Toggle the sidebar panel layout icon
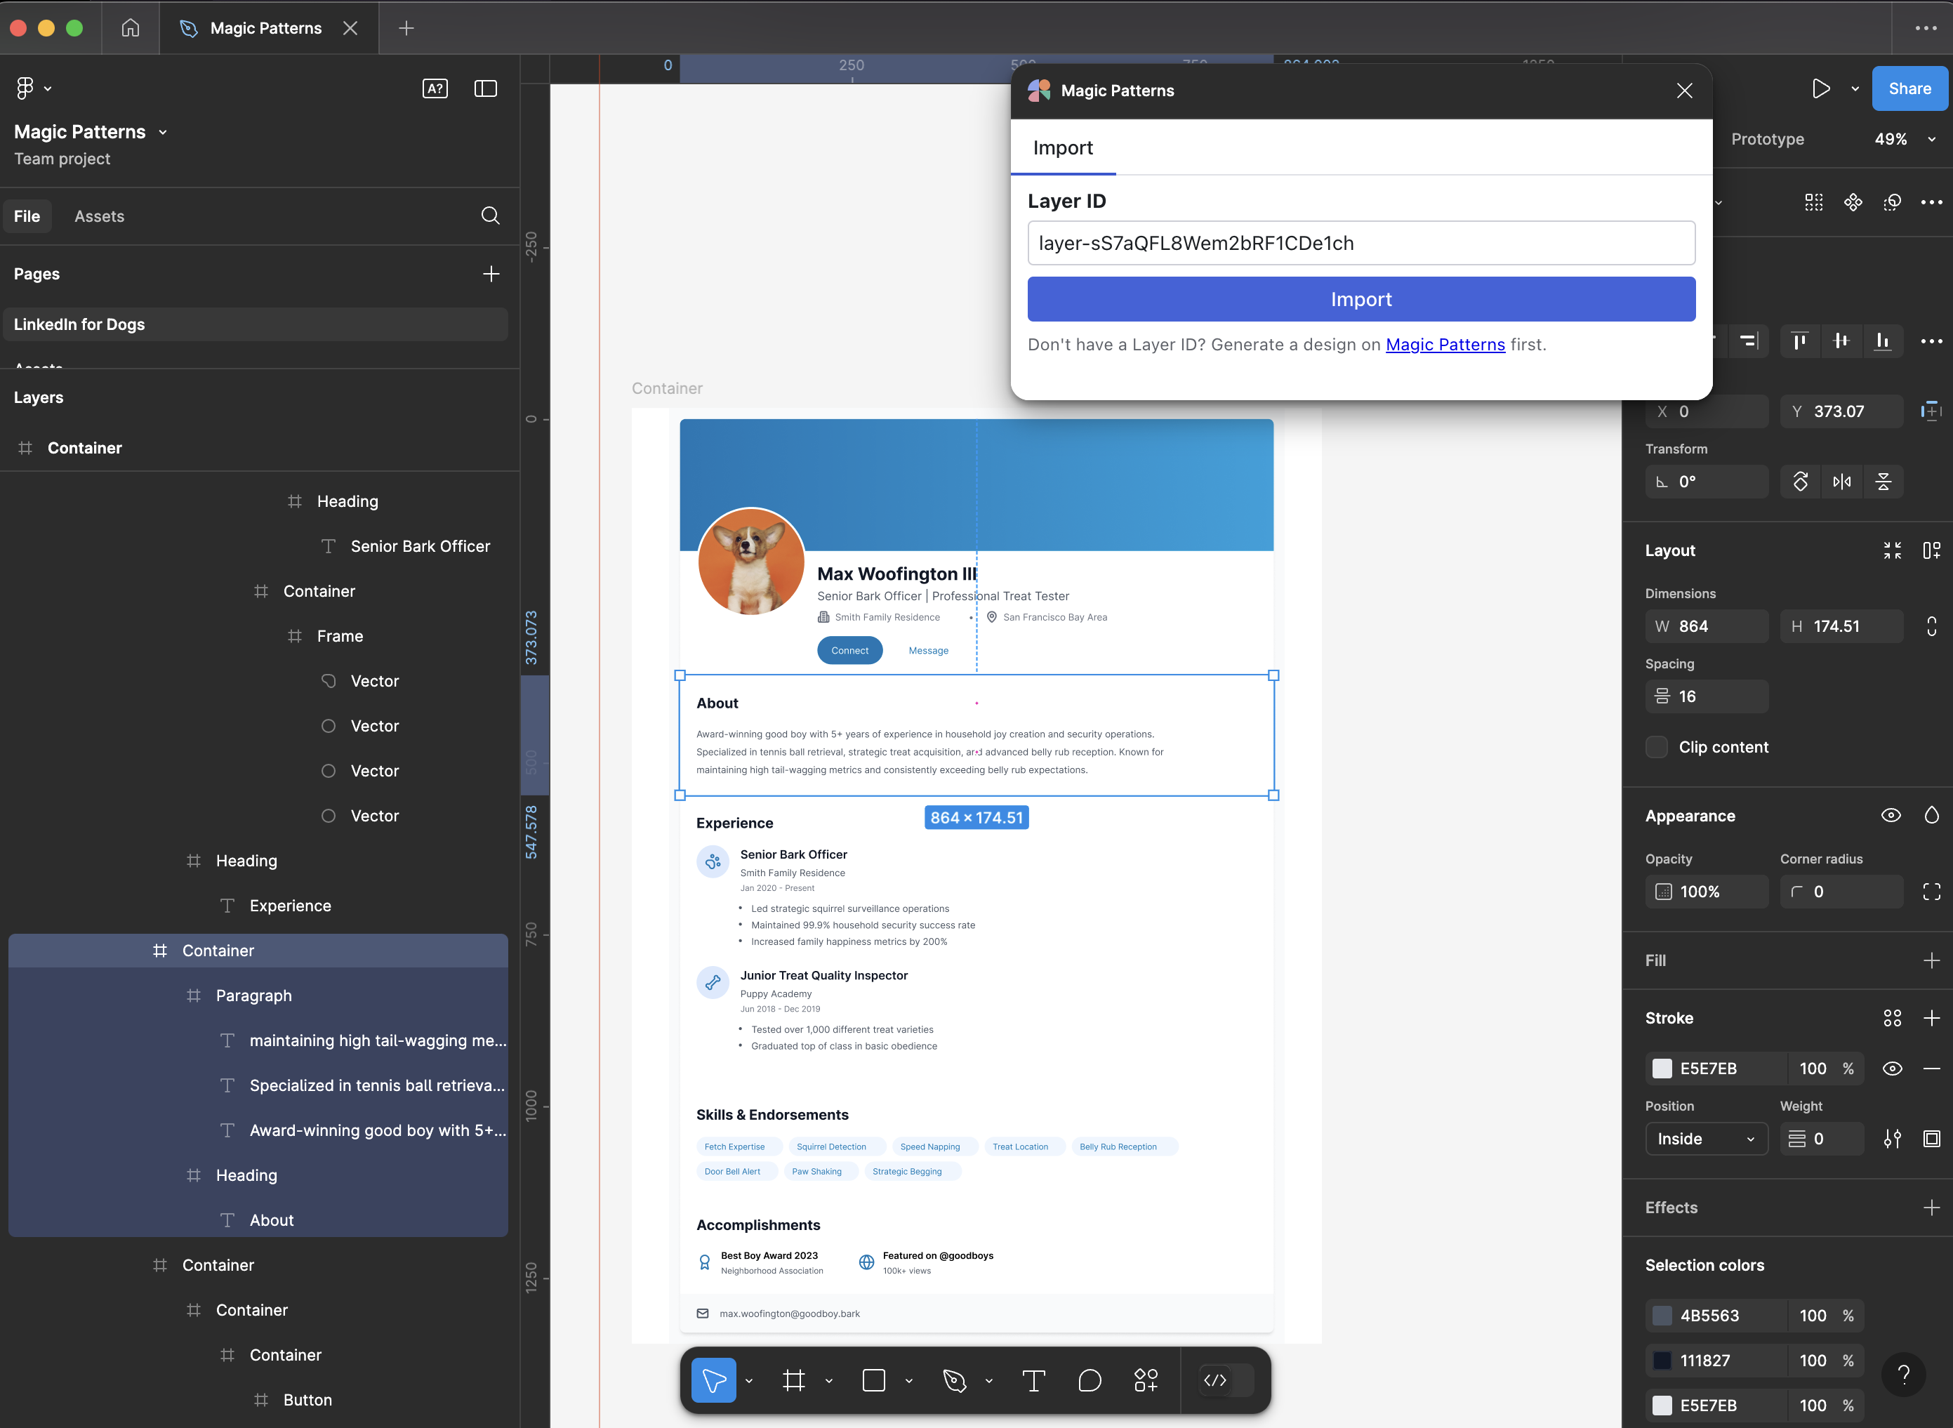This screenshot has height=1428, width=1953. 486,88
